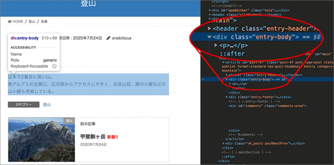Expand the div class="entry-footer" node

click(x=227, y=97)
